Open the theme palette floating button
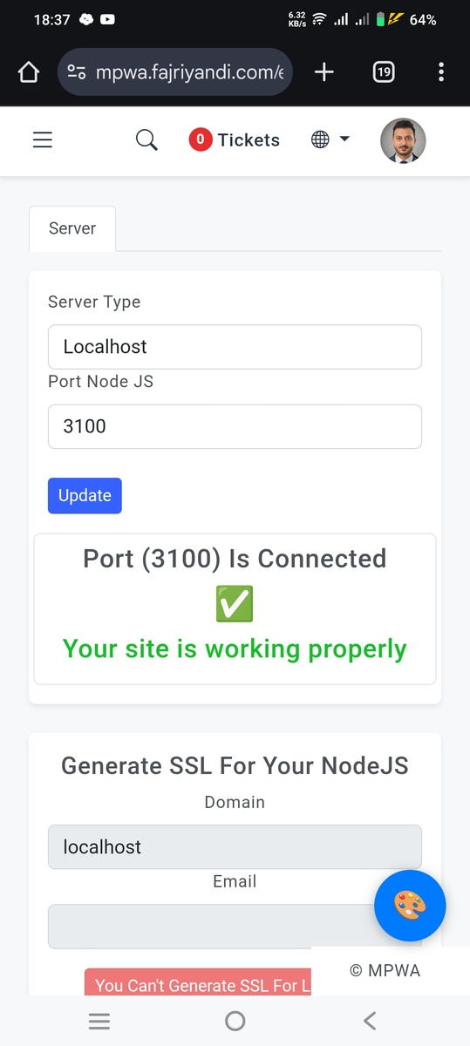 (410, 906)
